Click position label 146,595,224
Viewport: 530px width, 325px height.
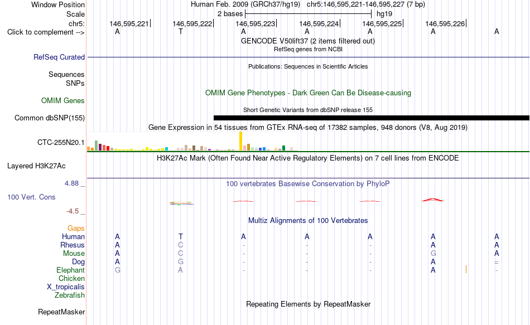tap(319, 23)
